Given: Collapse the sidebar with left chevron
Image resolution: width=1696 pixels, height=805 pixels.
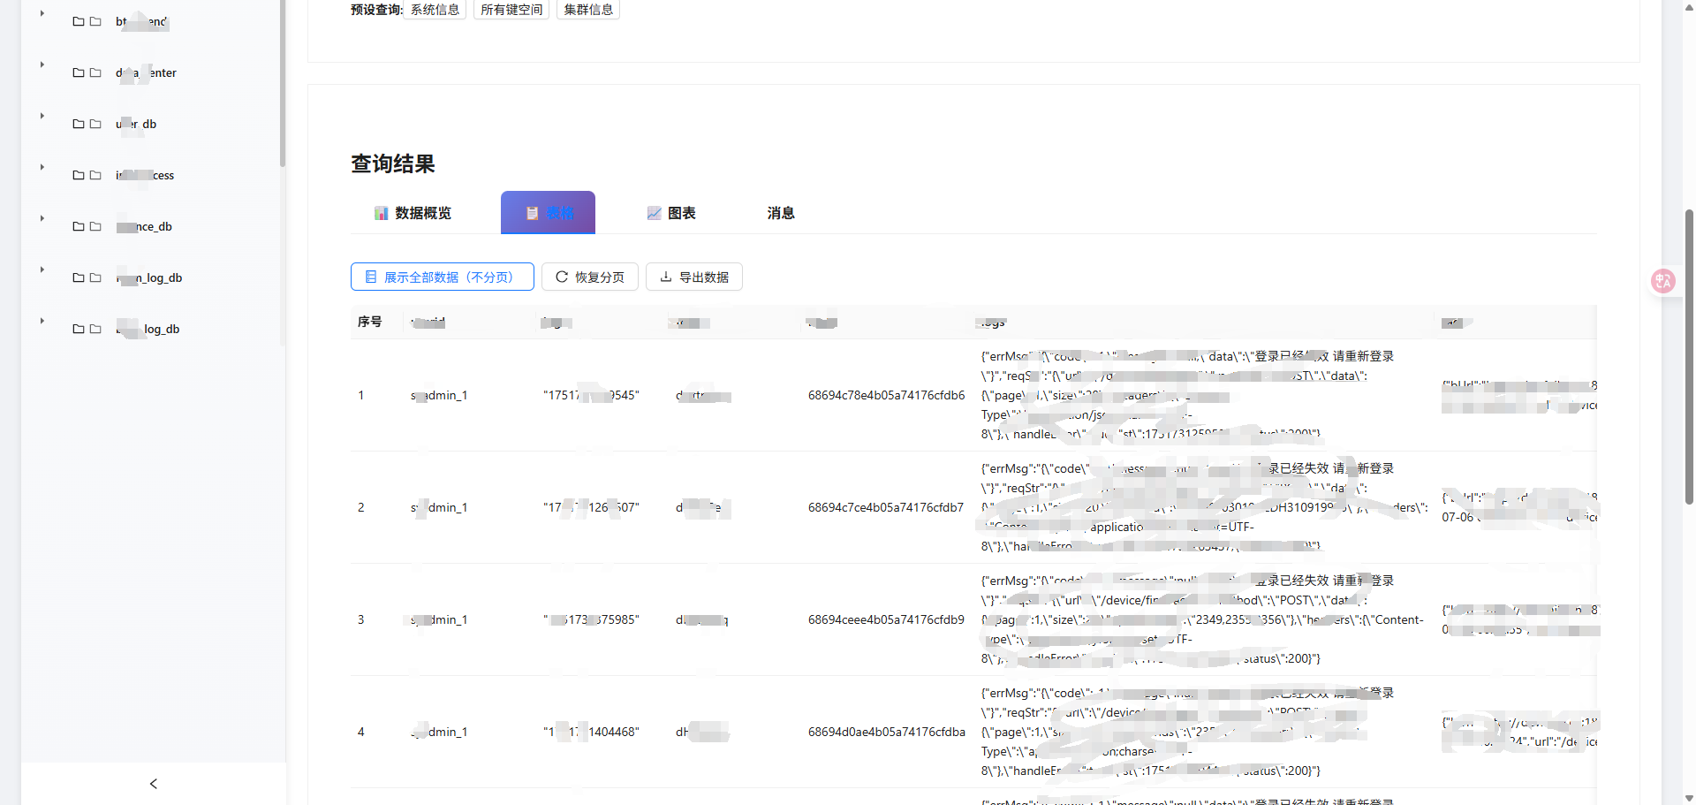Looking at the screenshot, I should [x=154, y=784].
